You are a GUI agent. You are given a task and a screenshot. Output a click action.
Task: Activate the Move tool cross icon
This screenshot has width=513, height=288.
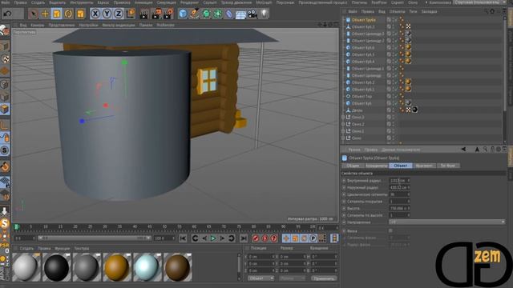point(45,14)
